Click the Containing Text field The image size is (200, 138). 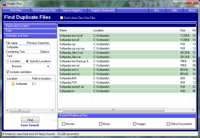click(28, 56)
